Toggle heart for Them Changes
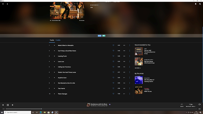203x114 pixels. click(x=113, y=94)
